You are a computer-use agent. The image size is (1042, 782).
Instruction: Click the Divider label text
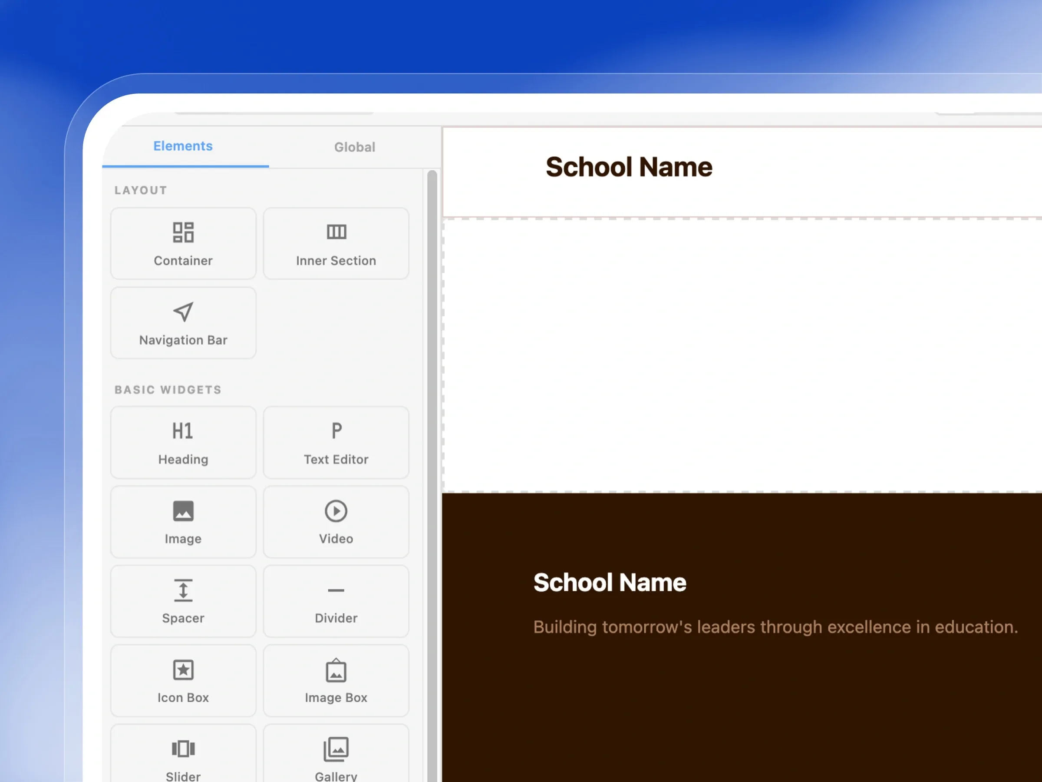[336, 619]
